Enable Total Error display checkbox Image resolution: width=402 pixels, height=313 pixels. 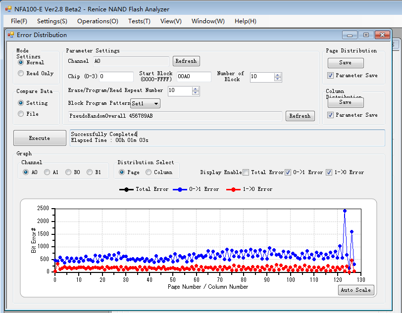click(x=246, y=173)
